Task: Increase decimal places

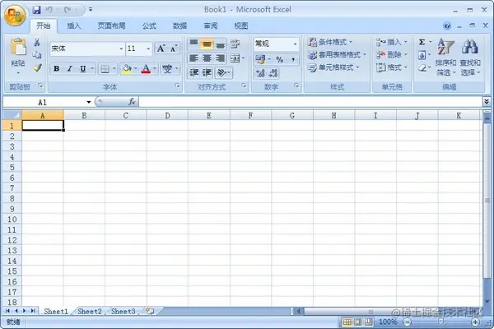Action: [260, 73]
